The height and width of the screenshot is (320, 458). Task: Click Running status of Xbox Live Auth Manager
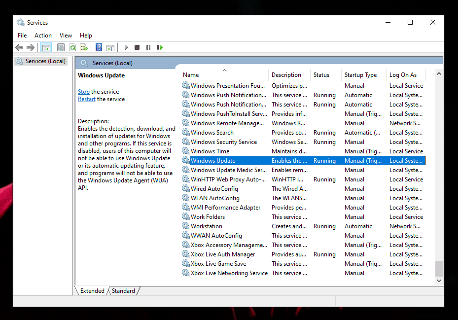click(324, 254)
